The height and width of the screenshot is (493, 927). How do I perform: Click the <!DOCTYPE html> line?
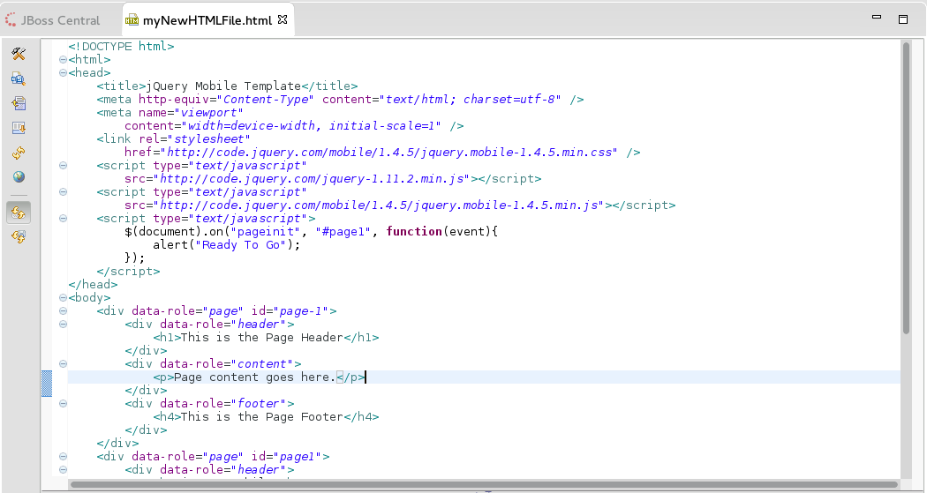121,46
